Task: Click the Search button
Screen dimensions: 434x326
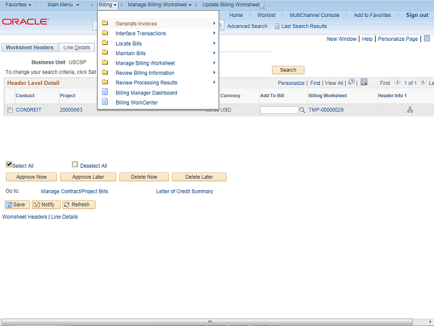Action: (288, 70)
